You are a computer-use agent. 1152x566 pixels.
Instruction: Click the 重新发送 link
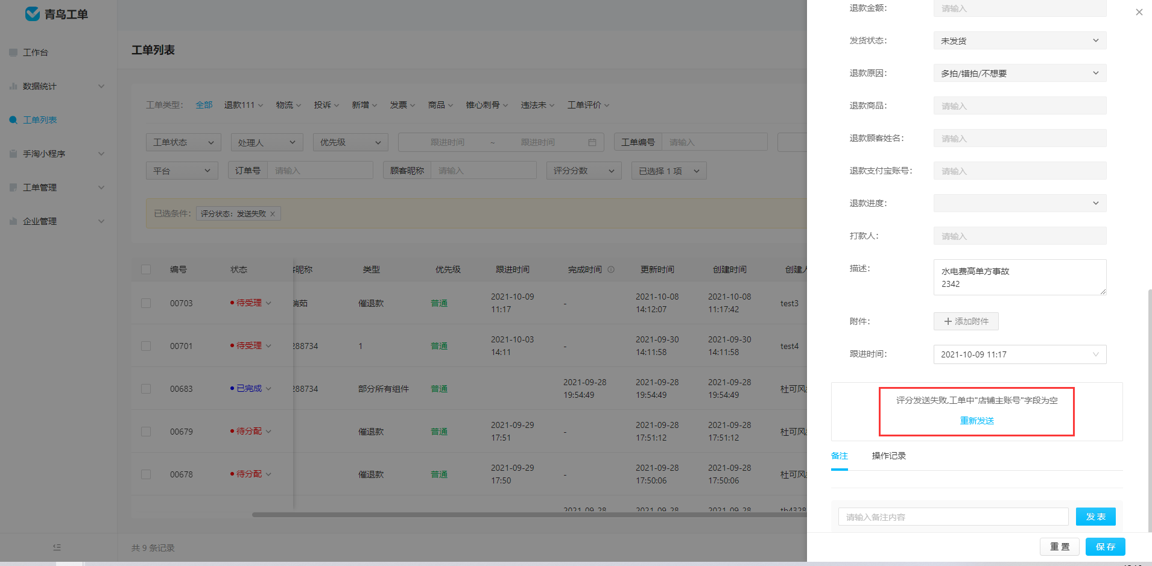(977, 421)
